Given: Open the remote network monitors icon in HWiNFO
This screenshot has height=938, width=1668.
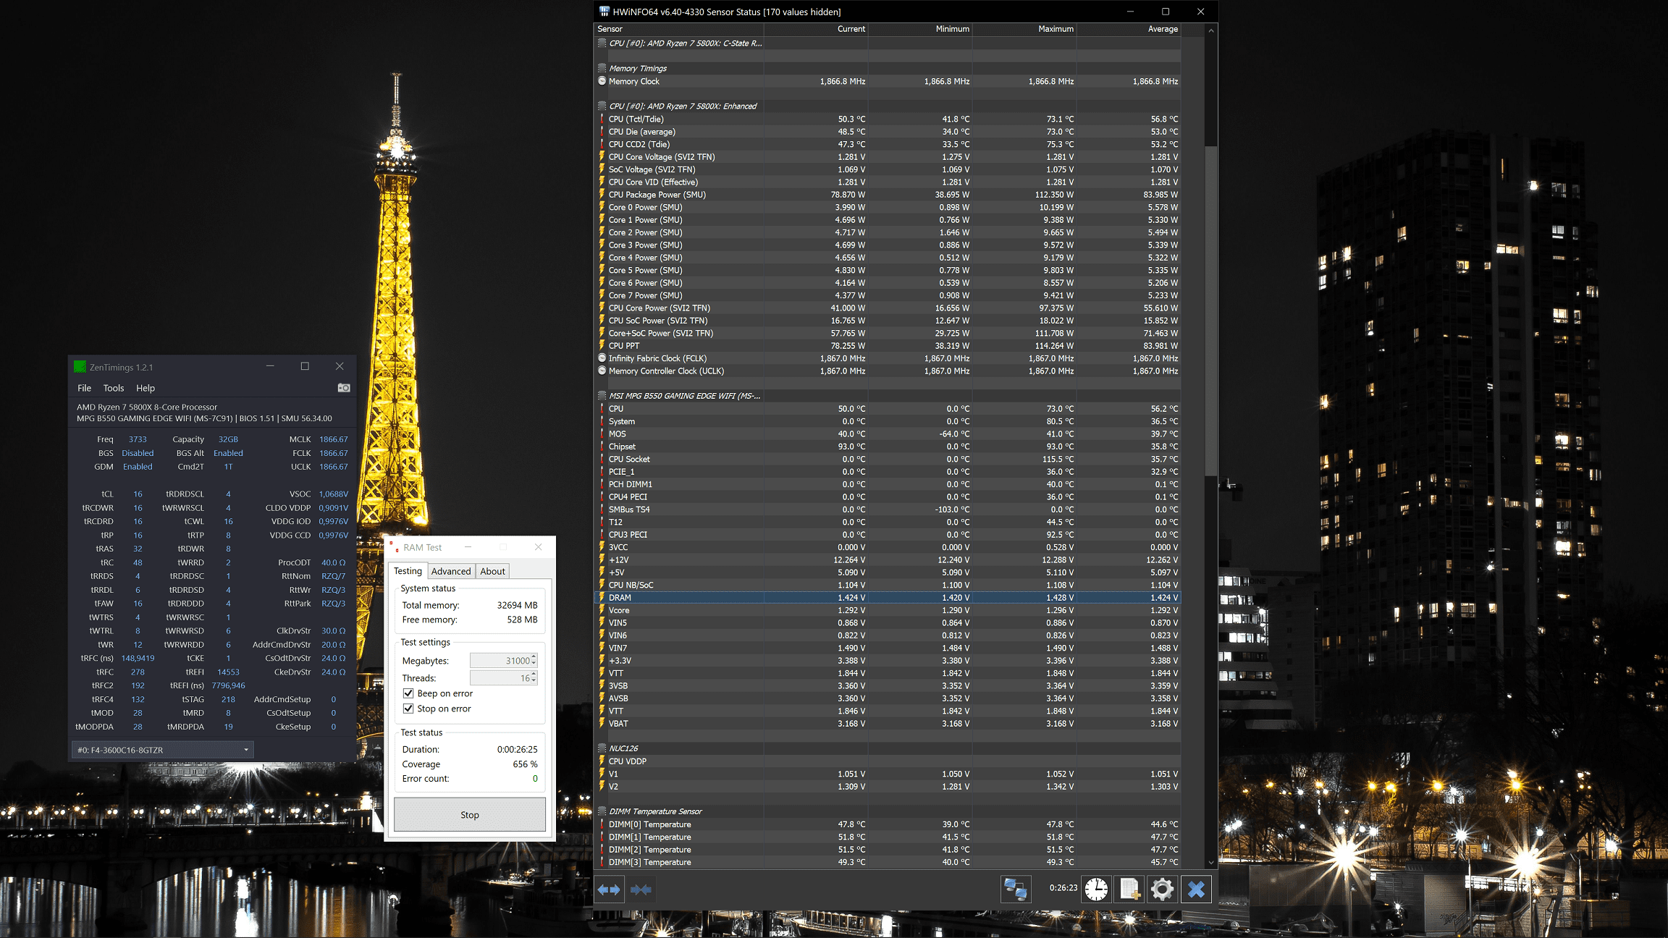Looking at the screenshot, I should [x=1016, y=889].
